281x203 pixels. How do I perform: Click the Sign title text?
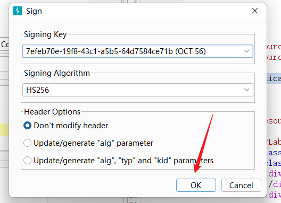pyautogui.click(x=34, y=11)
